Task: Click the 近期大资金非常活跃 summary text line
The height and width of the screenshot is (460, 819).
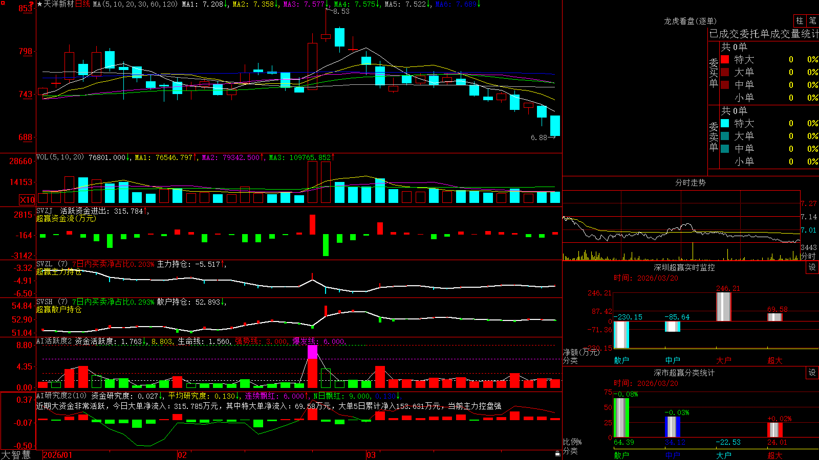Action: (269, 406)
